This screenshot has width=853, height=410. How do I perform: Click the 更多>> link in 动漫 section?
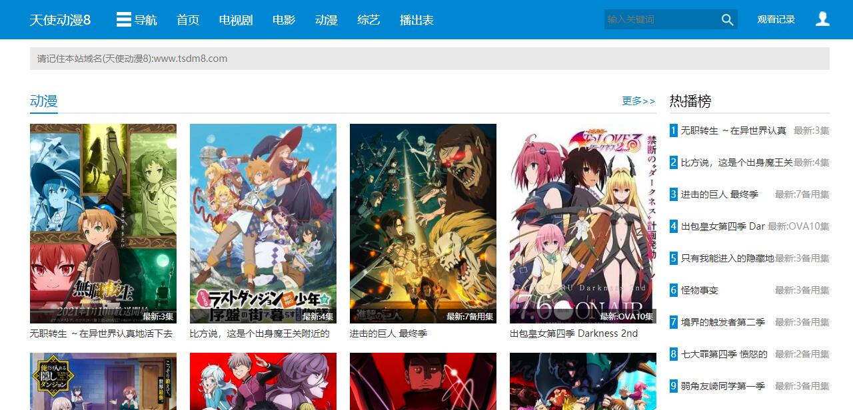[638, 101]
